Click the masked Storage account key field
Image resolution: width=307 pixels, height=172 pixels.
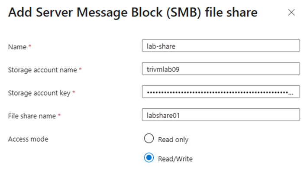click(221, 92)
